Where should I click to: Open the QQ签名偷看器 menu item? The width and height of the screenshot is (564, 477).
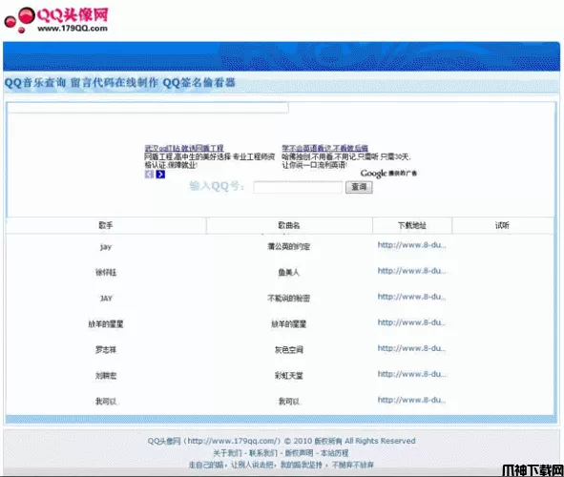[198, 83]
